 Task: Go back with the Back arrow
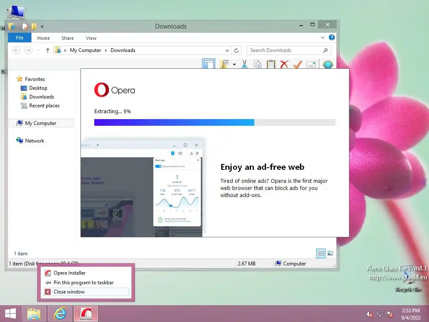coord(16,50)
